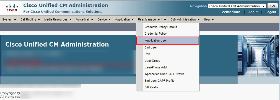This screenshot has width=280, height=100.
Task: Click the Cisco logo icon
Action: click(x=12, y=8)
